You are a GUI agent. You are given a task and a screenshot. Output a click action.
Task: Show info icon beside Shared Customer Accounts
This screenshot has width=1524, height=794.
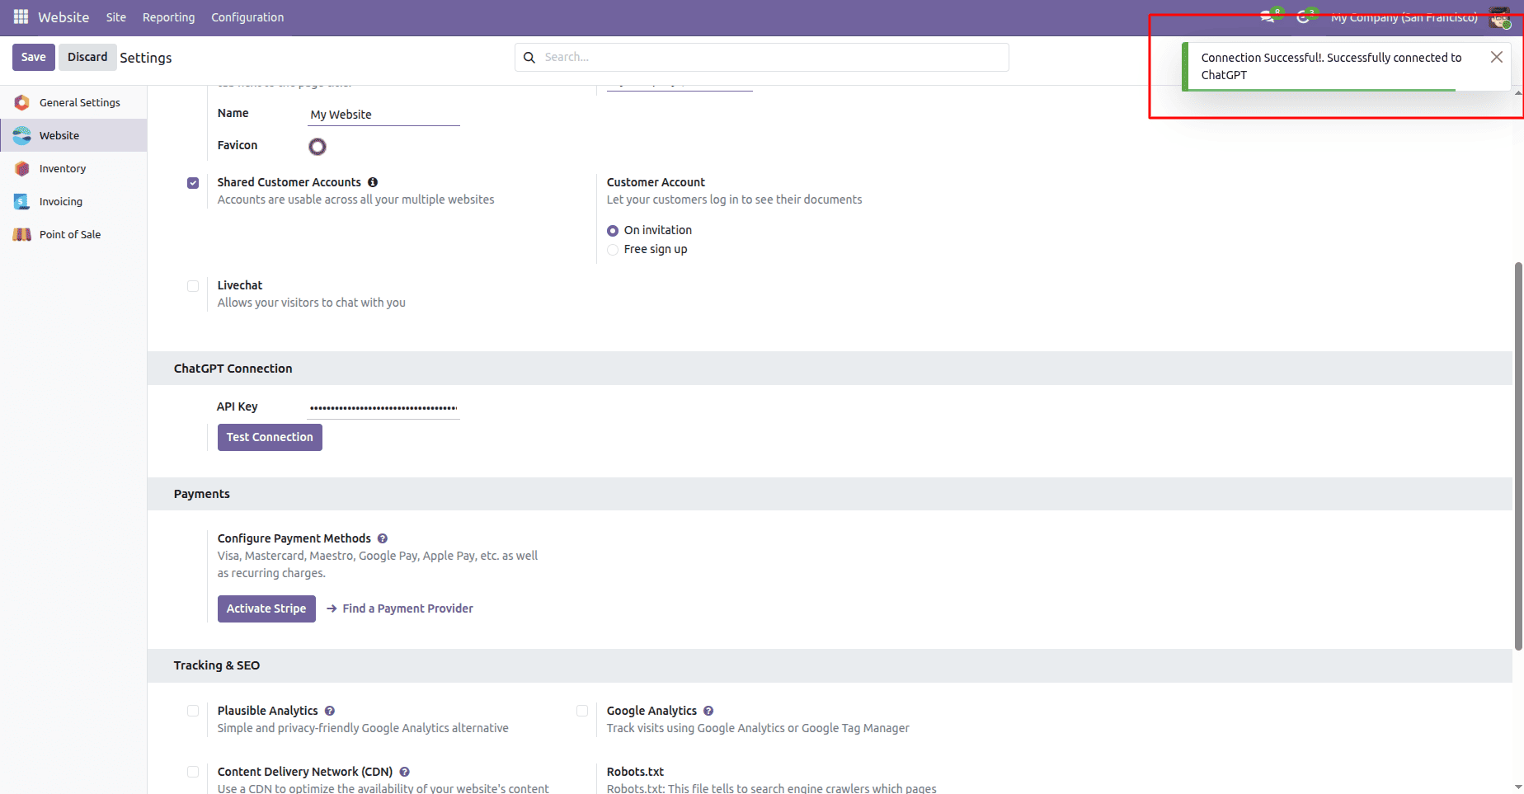373,182
